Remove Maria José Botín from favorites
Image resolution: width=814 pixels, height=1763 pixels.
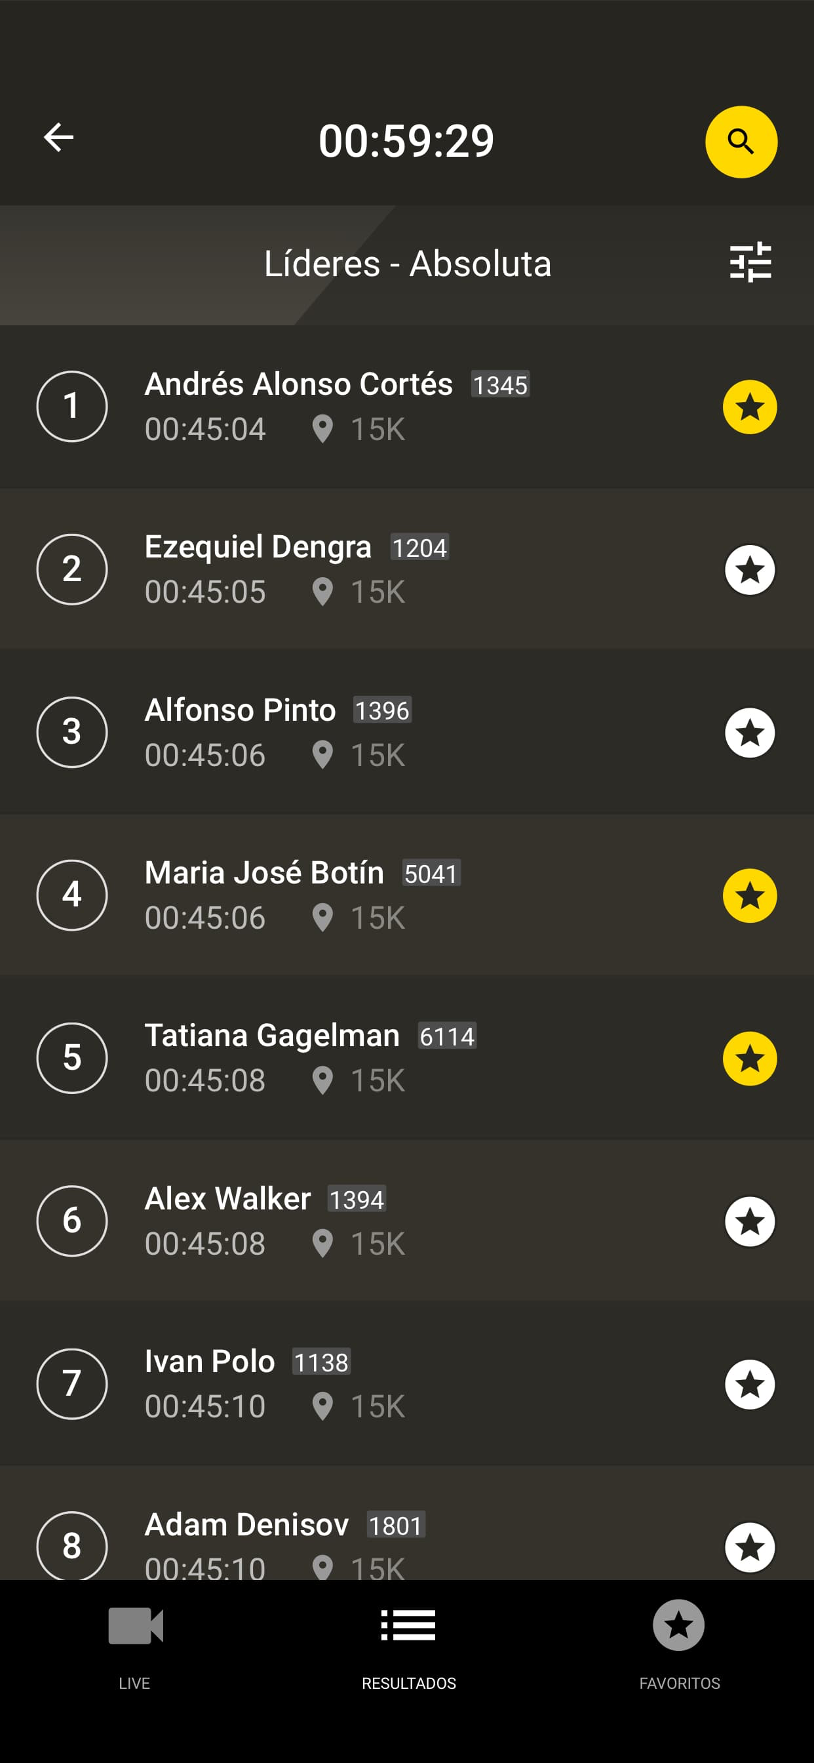750,896
